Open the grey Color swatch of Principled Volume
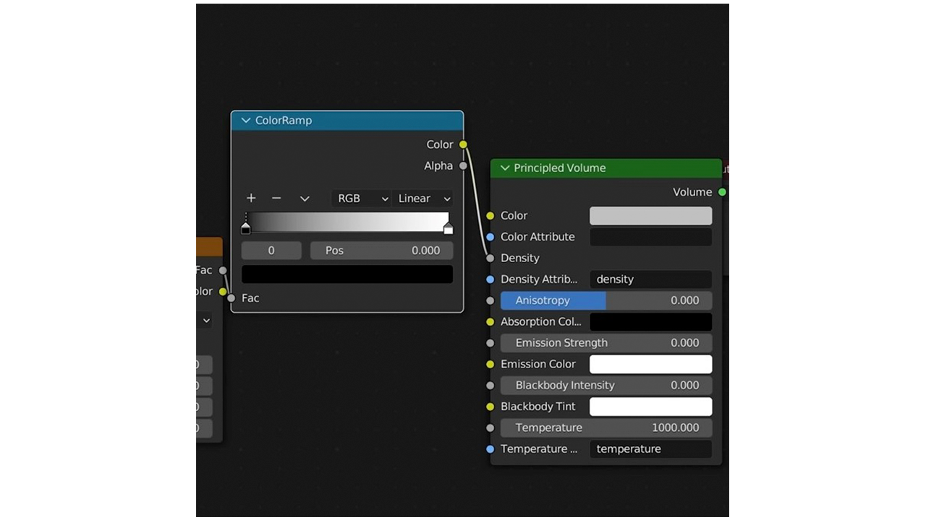Image resolution: width=926 pixels, height=520 pixels. pyautogui.click(x=651, y=216)
